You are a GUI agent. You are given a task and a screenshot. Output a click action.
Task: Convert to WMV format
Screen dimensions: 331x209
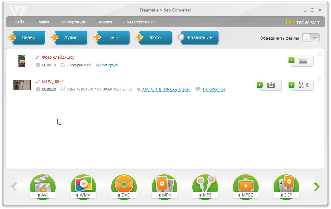(x=83, y=187)
